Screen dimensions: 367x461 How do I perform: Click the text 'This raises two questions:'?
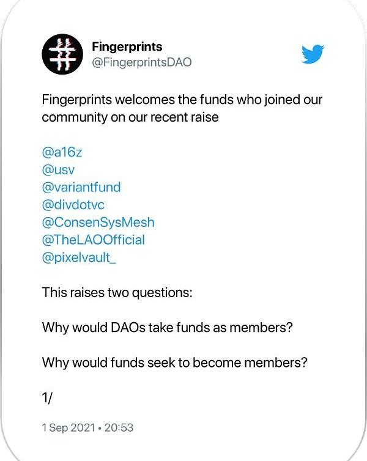pyautogui.click(x=117, y=292)
